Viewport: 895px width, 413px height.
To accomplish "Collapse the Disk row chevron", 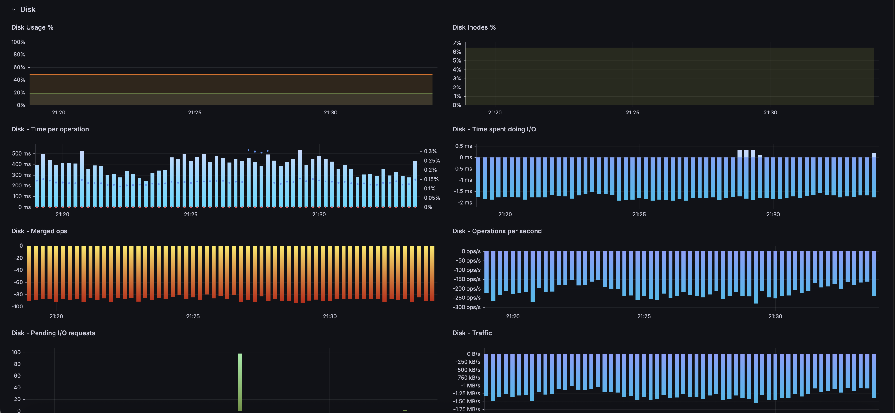I will click(13, 9).
